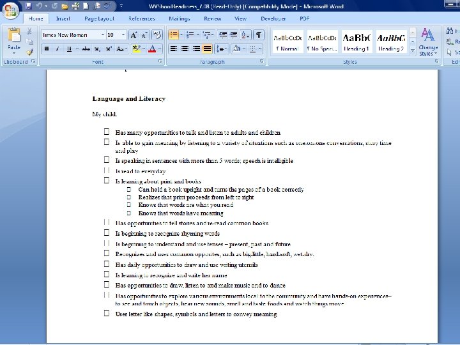
Task: Apply the No Spacing style
Action: point(322,42)
